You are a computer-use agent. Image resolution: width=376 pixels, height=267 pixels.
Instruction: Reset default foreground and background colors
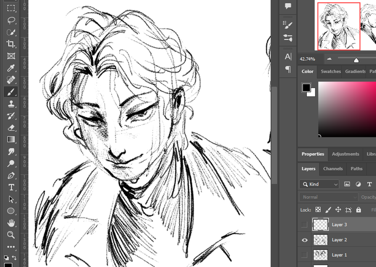pyautogui.click(x=7, y=258)
